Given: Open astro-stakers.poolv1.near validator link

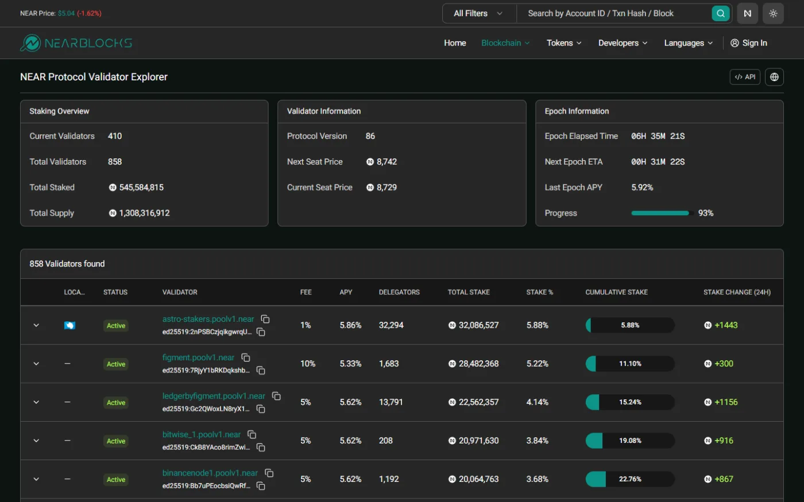Looking at the screenshot, I should click(208, 319).
